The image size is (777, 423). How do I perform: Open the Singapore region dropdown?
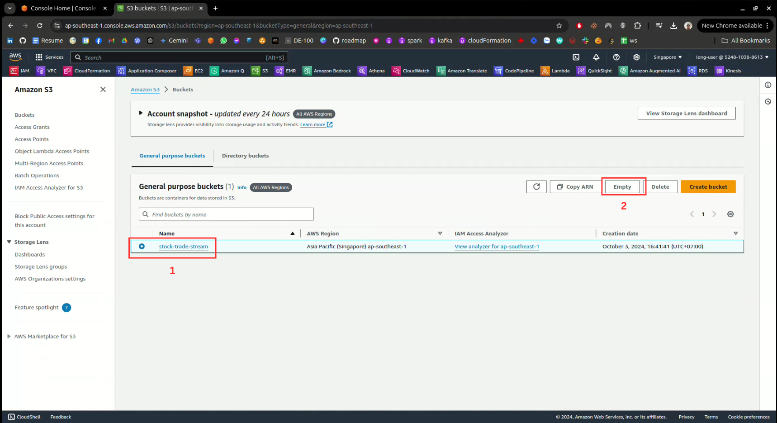click(x=667, y=57)
